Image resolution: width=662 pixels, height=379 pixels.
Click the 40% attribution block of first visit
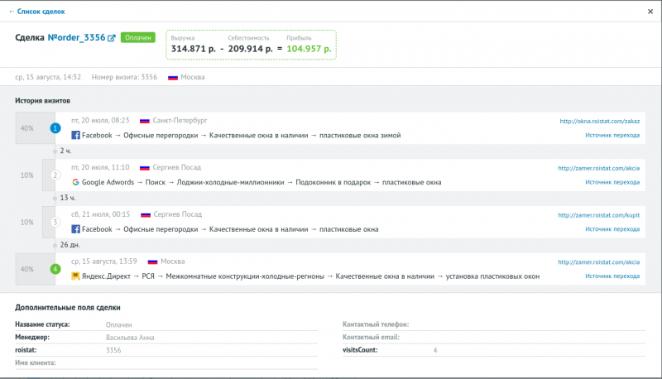(x=28, y=128)
